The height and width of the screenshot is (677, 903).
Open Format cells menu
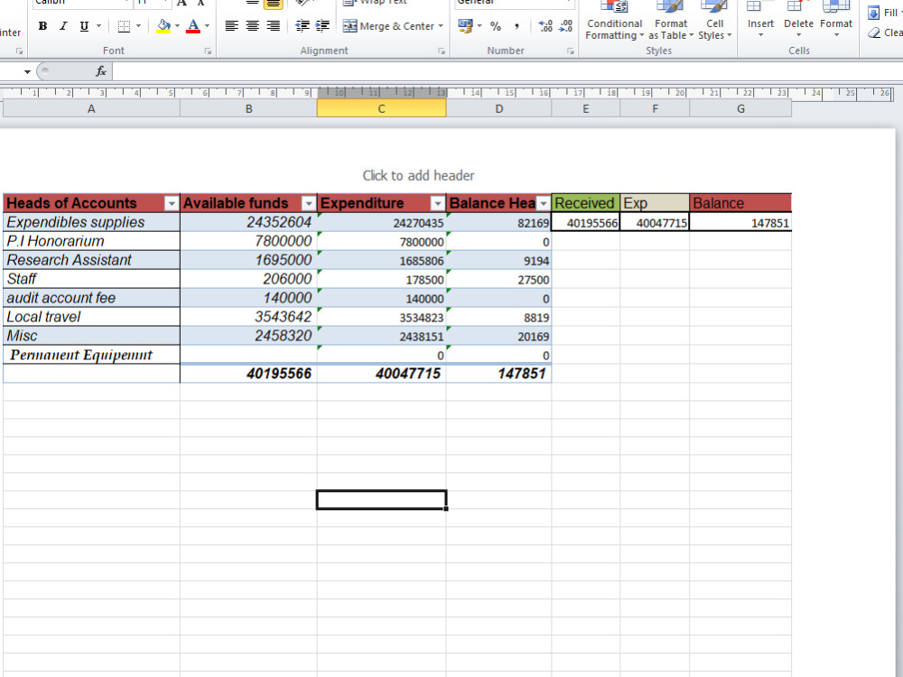[x=835, y=21]
